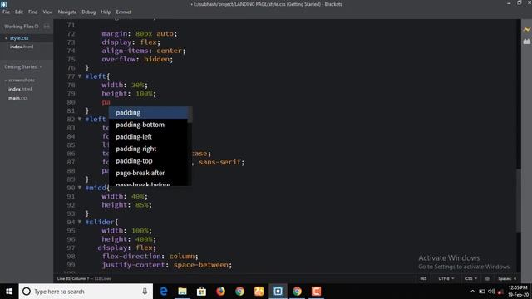Image resolution: width=532 pixels, height=299 pixels.
Task: Collapse the #slider fold arrow at line 94
Action: pos(80,222)
